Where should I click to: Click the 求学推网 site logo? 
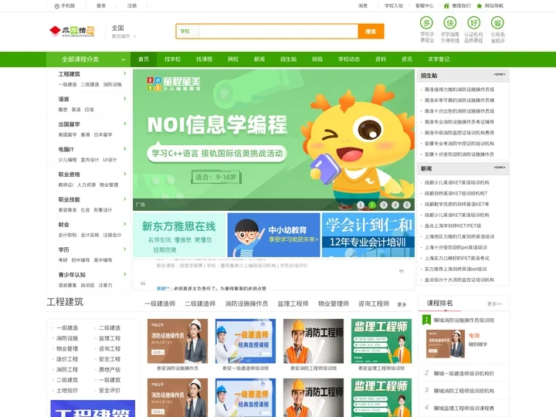[x=72, y=31]
